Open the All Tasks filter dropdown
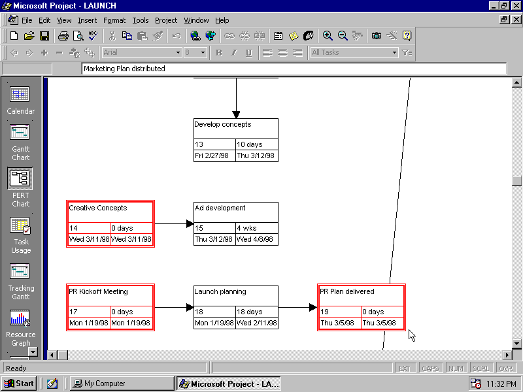Viewport: 523px width, 392px height. tap(394, 53)
